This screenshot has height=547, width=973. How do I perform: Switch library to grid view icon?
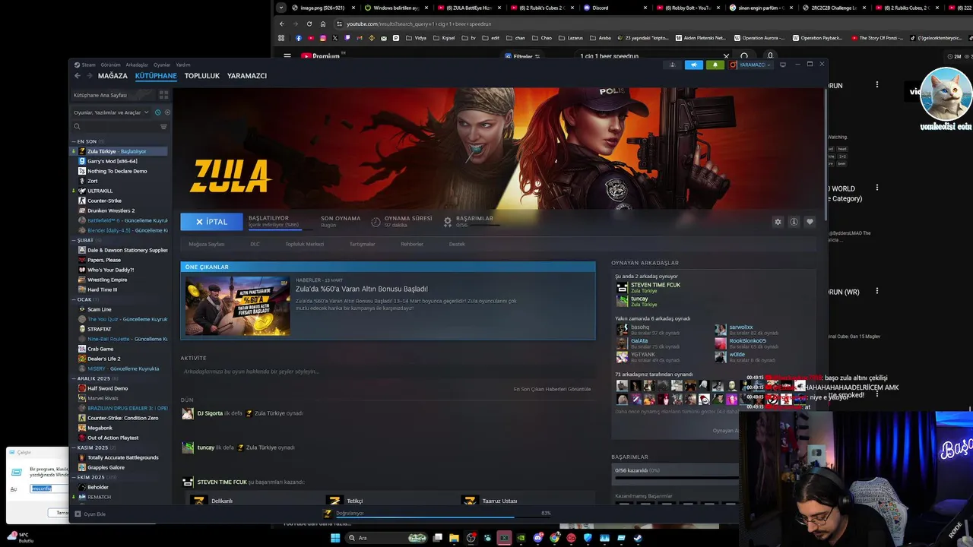[x=163, y=95]
